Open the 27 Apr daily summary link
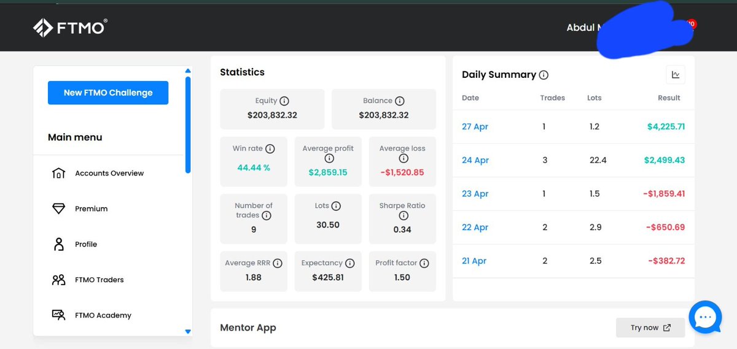The height and width of the screenshot is (349, 737). 475,126
